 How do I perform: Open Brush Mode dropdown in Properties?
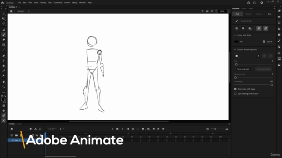243,29
